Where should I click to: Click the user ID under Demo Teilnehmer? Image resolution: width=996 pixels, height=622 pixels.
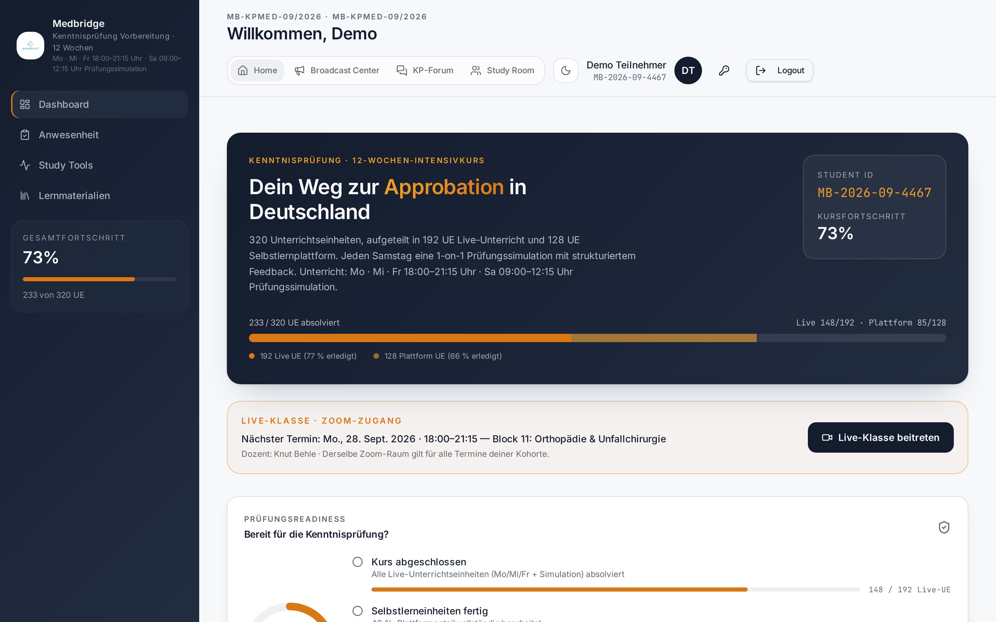[629, 77]
